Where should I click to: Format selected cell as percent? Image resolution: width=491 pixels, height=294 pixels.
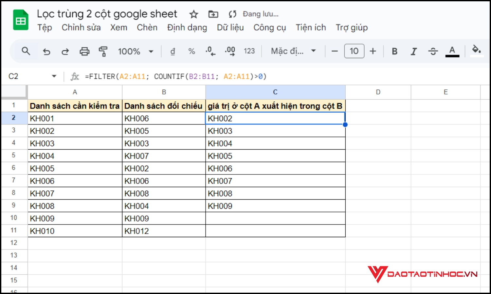191,51
